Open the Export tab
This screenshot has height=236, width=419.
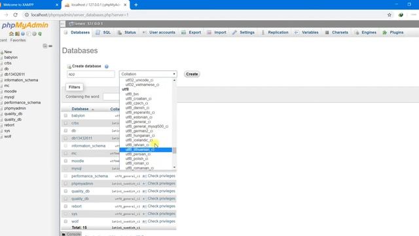(191, 32)
